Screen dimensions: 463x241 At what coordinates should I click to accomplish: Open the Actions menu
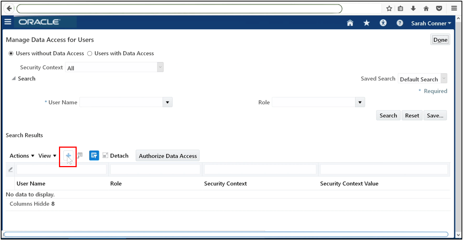click(x=21, y=155)
